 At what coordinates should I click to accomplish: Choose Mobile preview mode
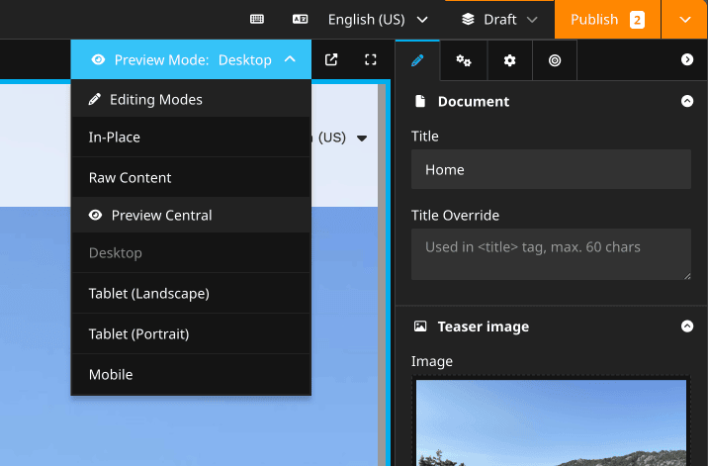(x=191, y=374)
